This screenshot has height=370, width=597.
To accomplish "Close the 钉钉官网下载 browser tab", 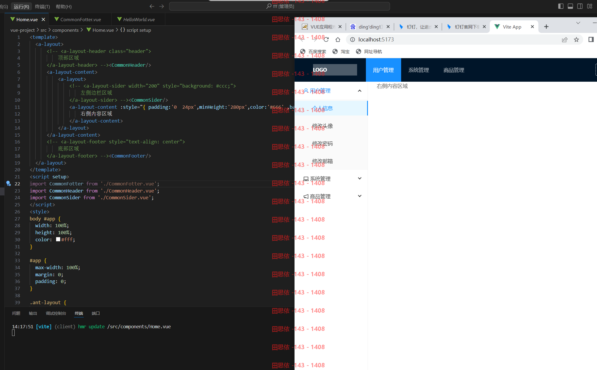I will 484,27.
